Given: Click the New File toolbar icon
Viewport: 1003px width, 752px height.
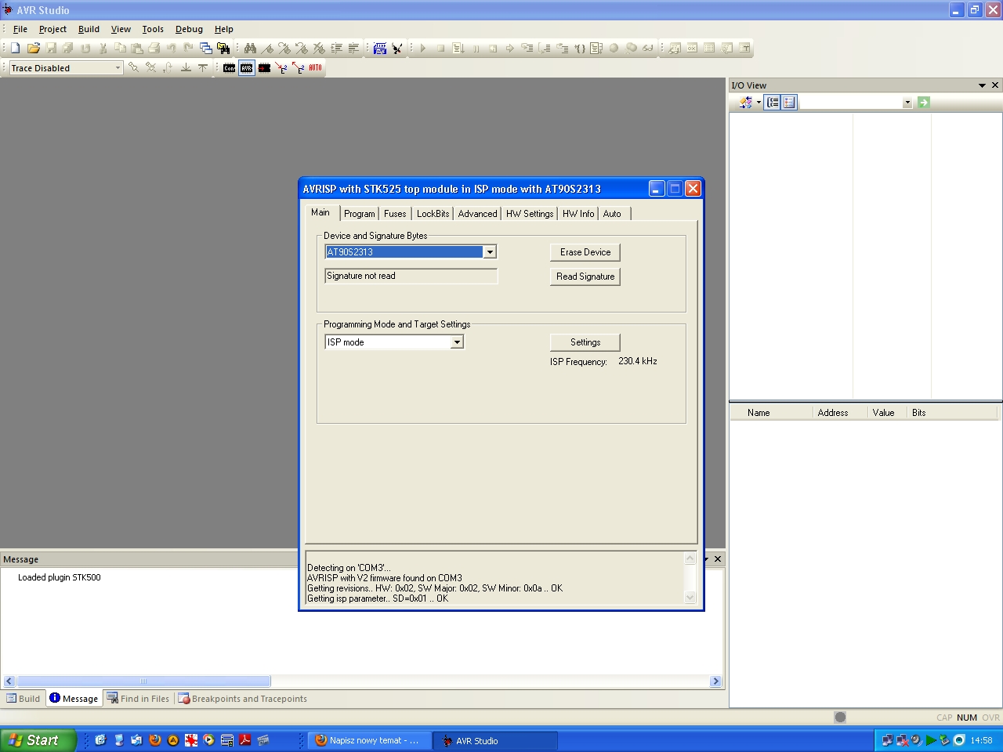Looking at the screenshot, I should click(x=15, y=48).
